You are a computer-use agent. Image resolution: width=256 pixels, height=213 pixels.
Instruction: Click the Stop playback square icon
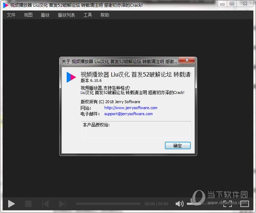[x=29, y=204]
